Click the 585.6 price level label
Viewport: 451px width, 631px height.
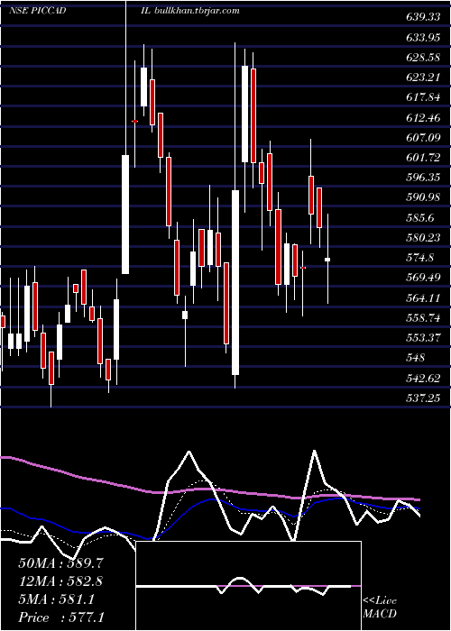point(420,218)
